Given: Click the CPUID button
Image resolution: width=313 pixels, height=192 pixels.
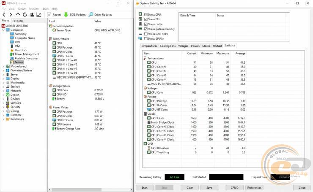Looking at the screenshot, I should [234, 188].
